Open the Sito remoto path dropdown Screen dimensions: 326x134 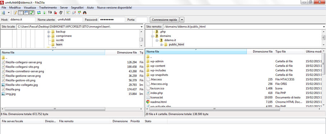(324, 27)
